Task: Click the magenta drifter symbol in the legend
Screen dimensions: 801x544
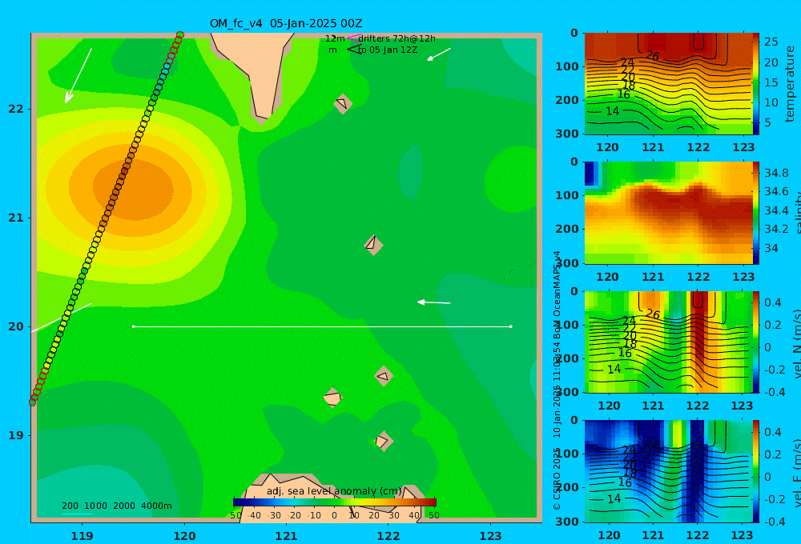Action: 354,38
